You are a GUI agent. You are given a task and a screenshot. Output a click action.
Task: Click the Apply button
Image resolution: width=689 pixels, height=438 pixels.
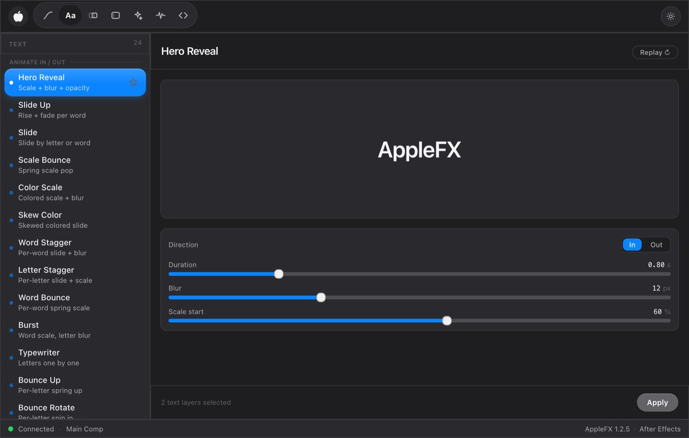coord(657,402)
